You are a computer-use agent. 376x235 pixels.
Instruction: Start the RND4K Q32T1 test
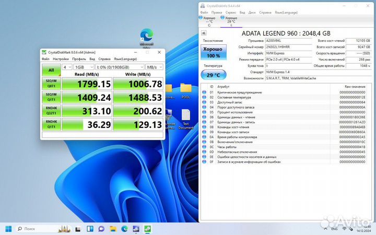(51, 111)
